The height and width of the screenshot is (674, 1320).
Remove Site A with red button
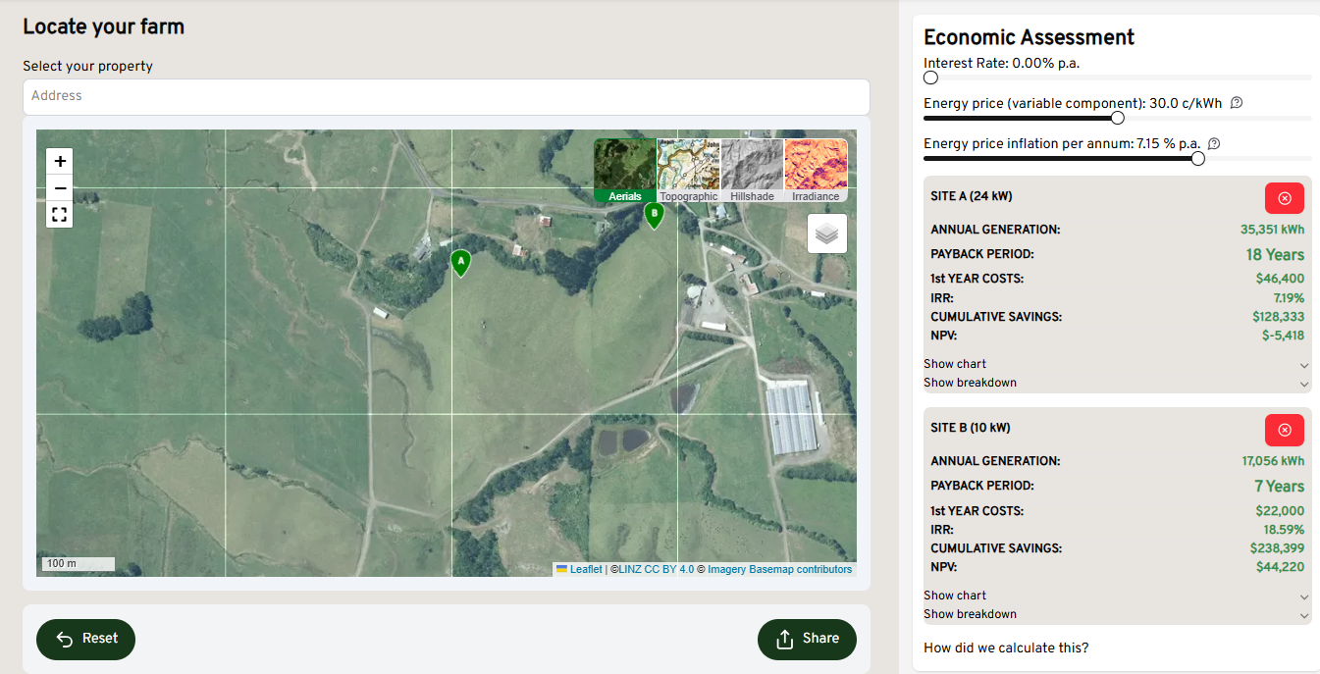[x=1284, y=198]
